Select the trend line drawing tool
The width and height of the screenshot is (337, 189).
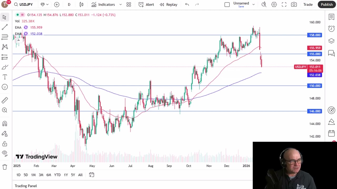pos(4,27)
